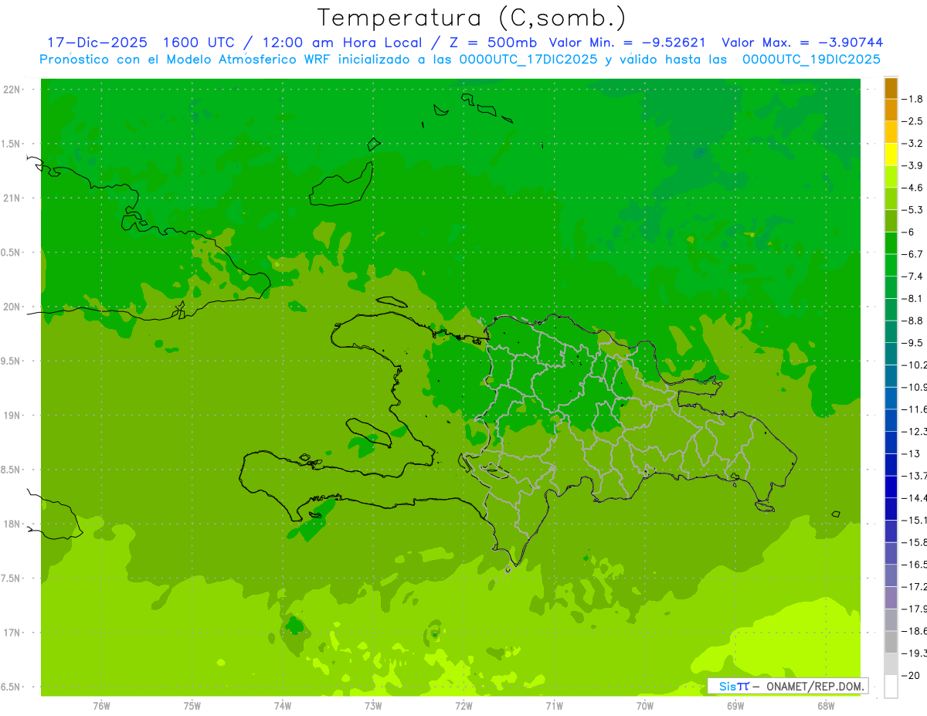This screenshot has height=716, width=927.
Task: Click the 'Valor Min. = -9.52621' text
Action: (x=627, y=42)
